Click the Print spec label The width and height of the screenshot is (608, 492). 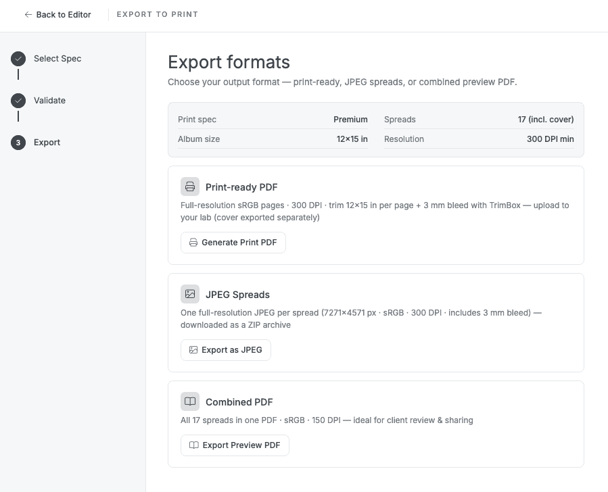point(197,120)
